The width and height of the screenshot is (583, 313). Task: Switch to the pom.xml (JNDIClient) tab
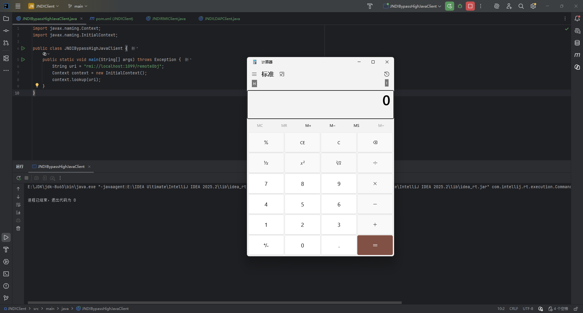111,19
